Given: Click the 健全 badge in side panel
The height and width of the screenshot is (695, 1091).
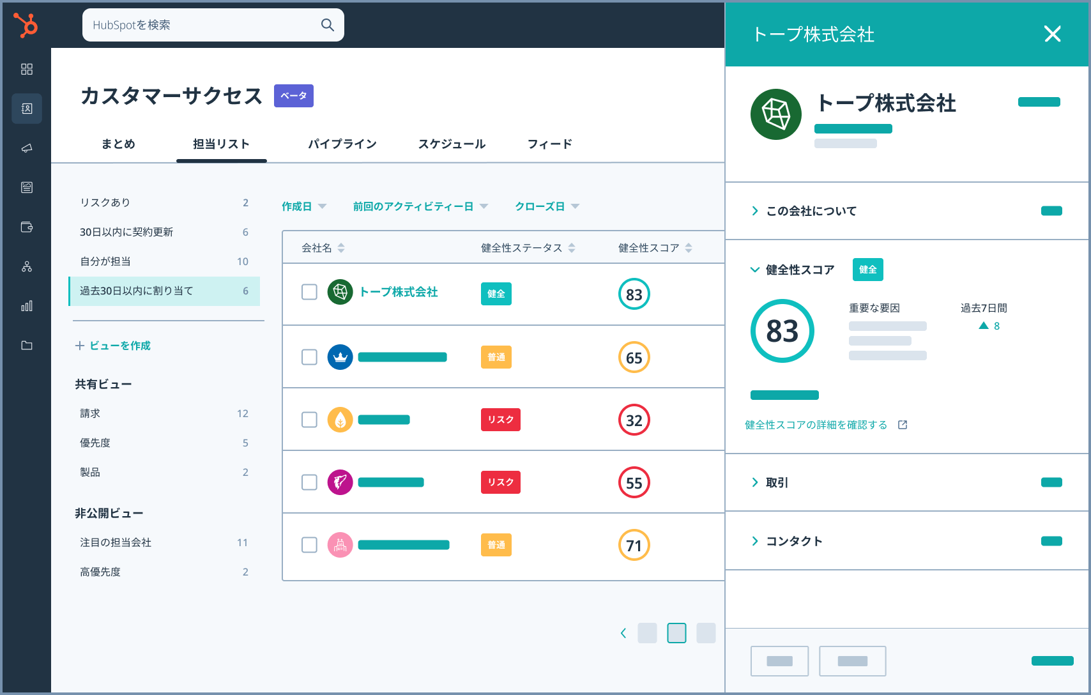Looking at the screenshot, I should pos(868,270).
